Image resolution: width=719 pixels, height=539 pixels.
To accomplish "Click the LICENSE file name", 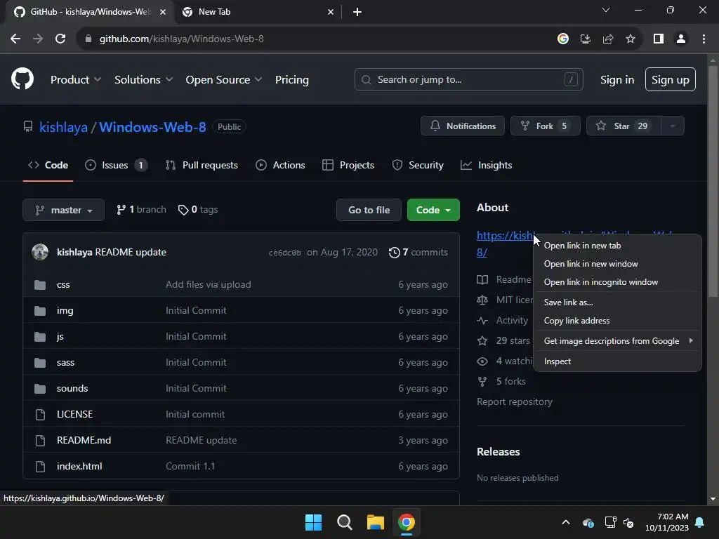I will coord(74,414).
